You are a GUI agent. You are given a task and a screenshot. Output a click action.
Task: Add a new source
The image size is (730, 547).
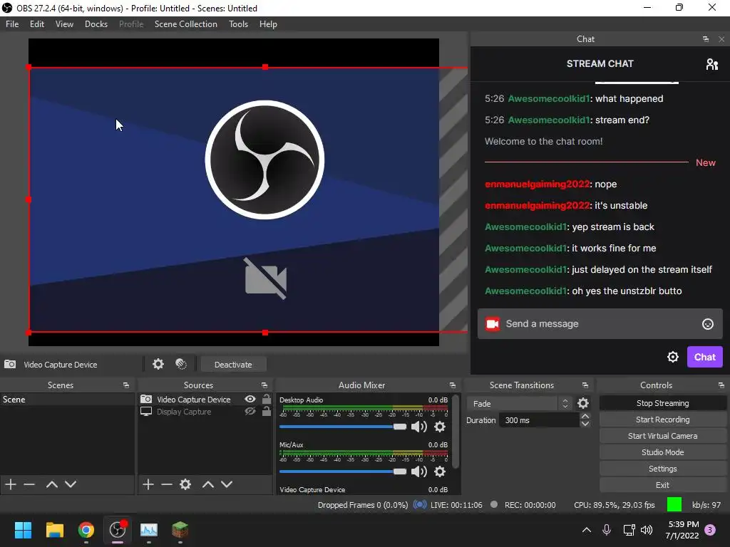[x=148, y=484]
